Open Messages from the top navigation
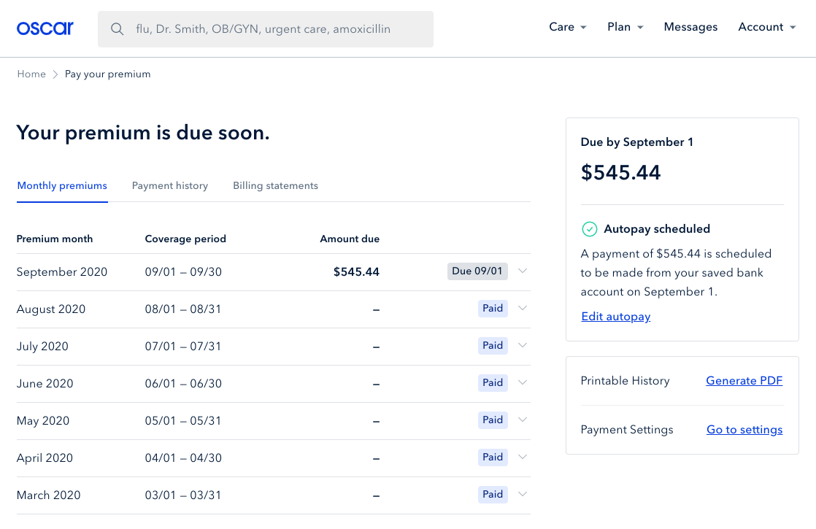816x529 pixels. (x=690, y=27)
